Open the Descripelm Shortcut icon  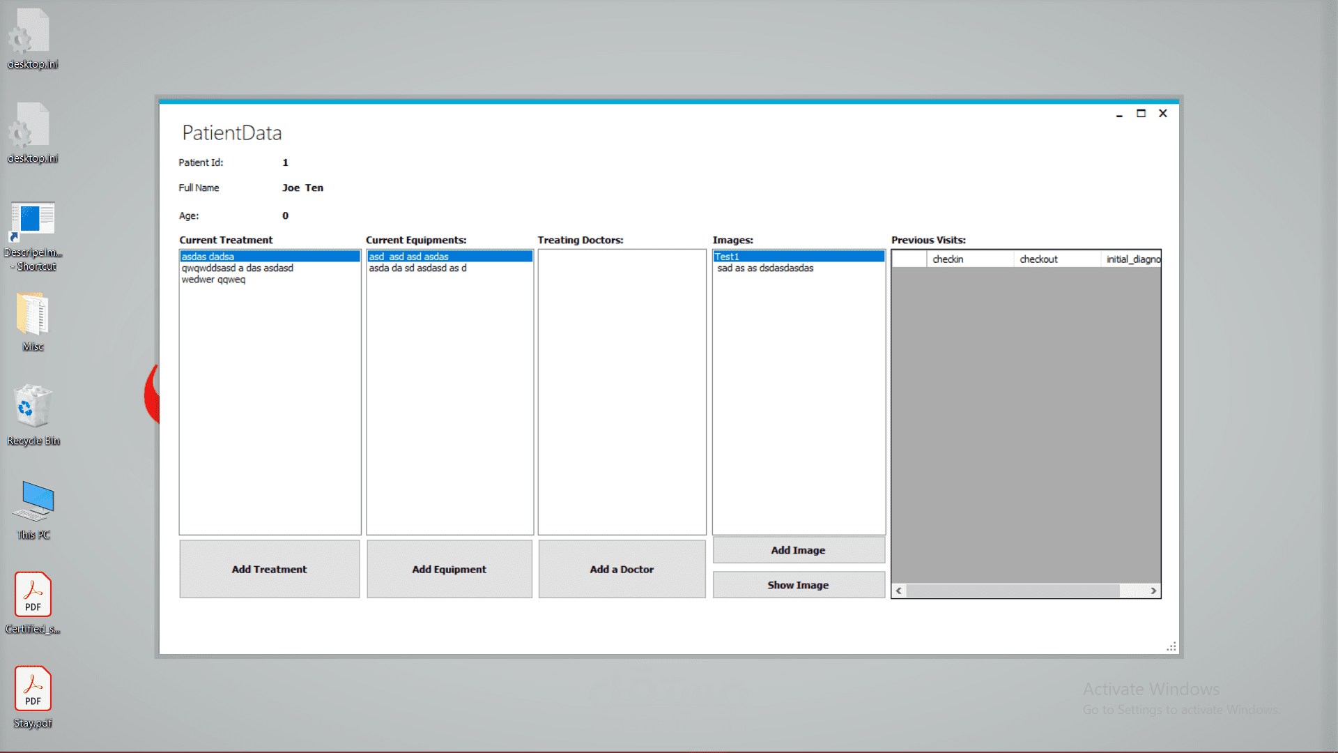[33, 222]
